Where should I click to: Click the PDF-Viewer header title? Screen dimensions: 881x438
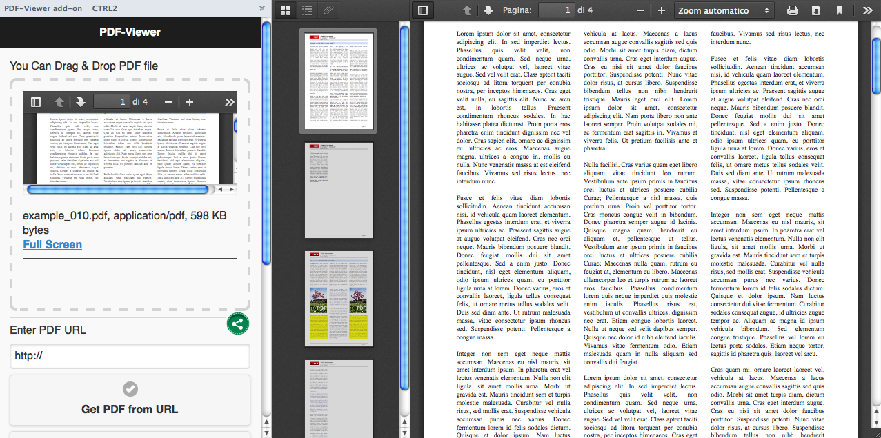130,32
